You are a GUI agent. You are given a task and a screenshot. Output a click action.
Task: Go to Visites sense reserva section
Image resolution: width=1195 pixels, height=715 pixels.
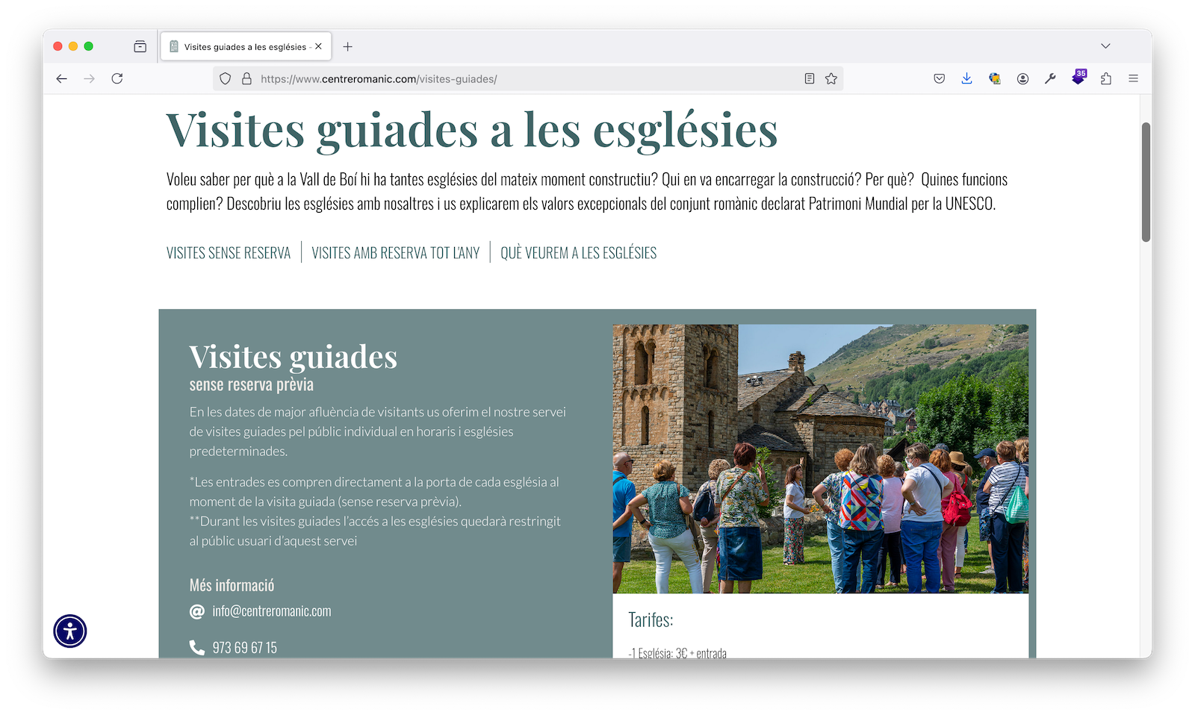point(229,253)
